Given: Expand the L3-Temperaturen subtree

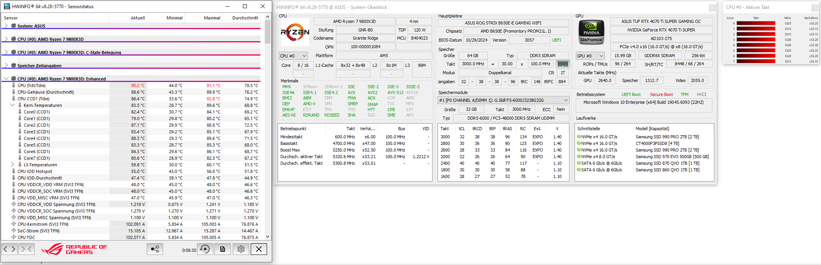Looking at the screenshot, I should click(12, 165).
